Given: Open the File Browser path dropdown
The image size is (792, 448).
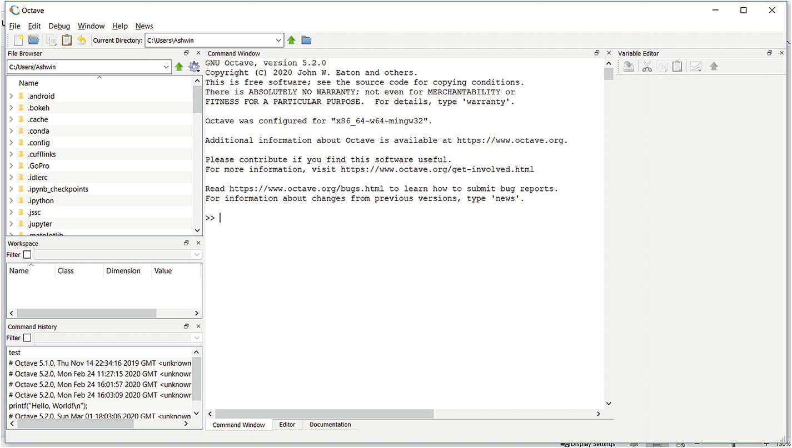Looking at the screenshot, I should coord(166,67).
